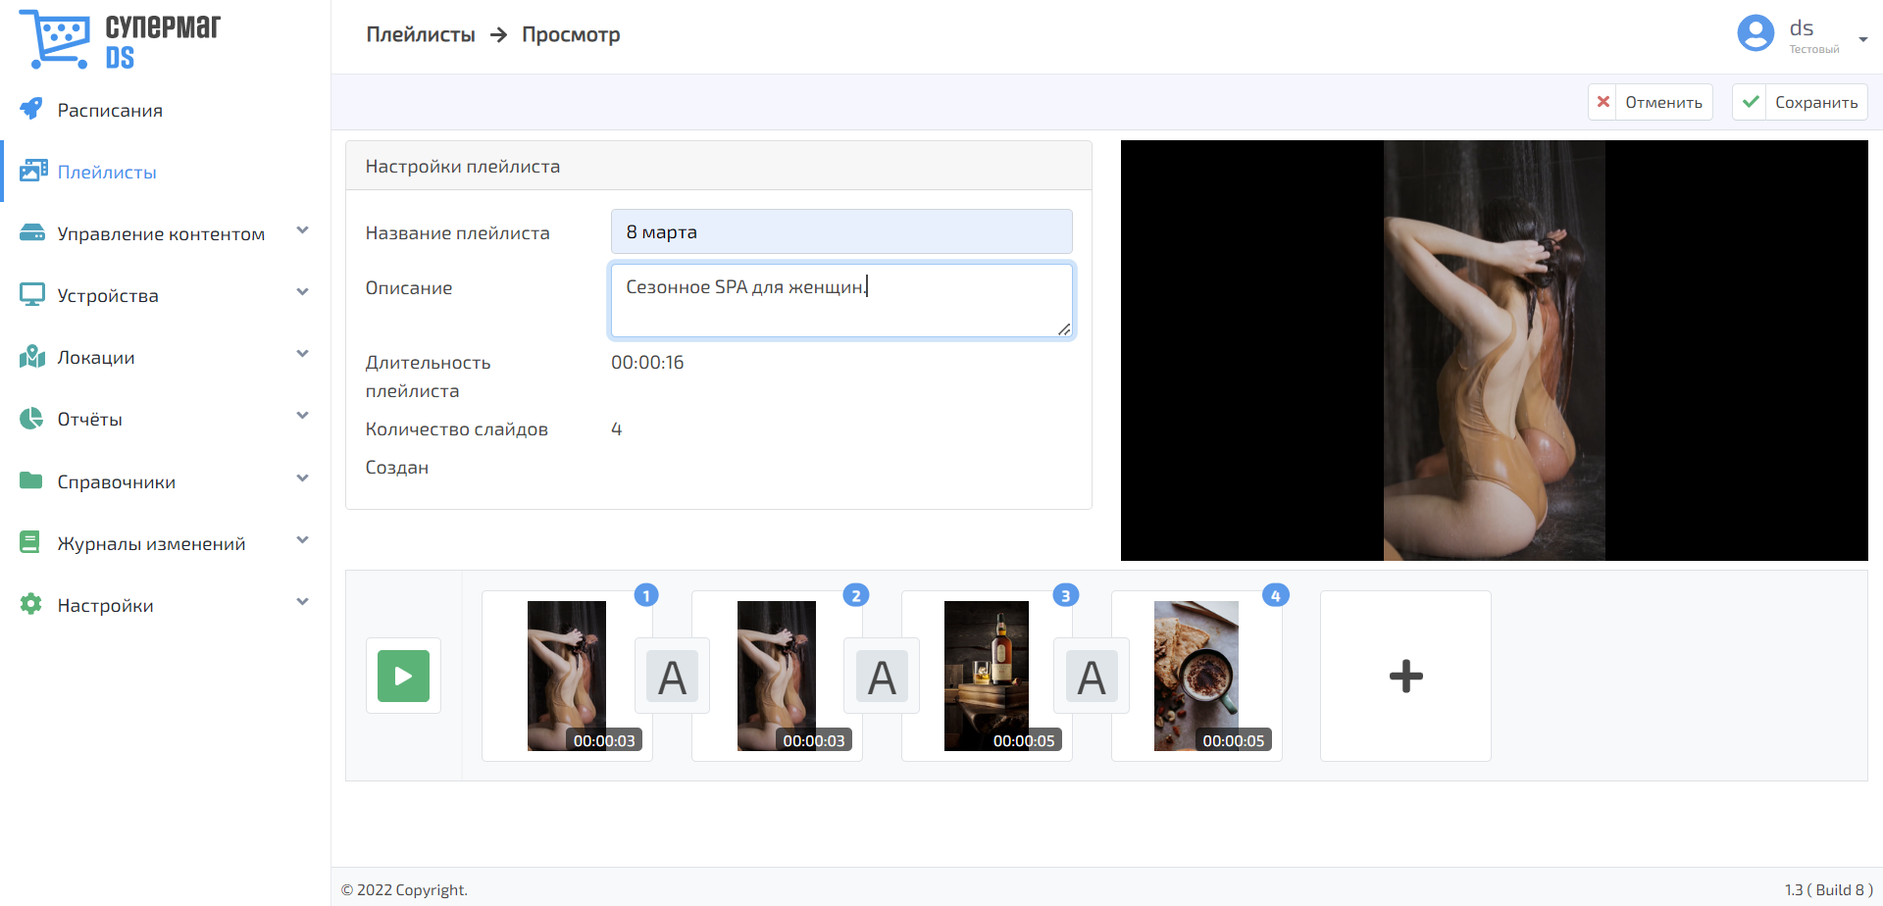Click the rocket icon for Расписания
Screen dimensions: 1883x906
click(31, 109)
